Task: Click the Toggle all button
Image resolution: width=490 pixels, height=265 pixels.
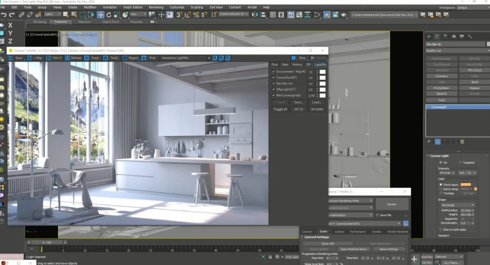Action: click(x=280, y=109)
